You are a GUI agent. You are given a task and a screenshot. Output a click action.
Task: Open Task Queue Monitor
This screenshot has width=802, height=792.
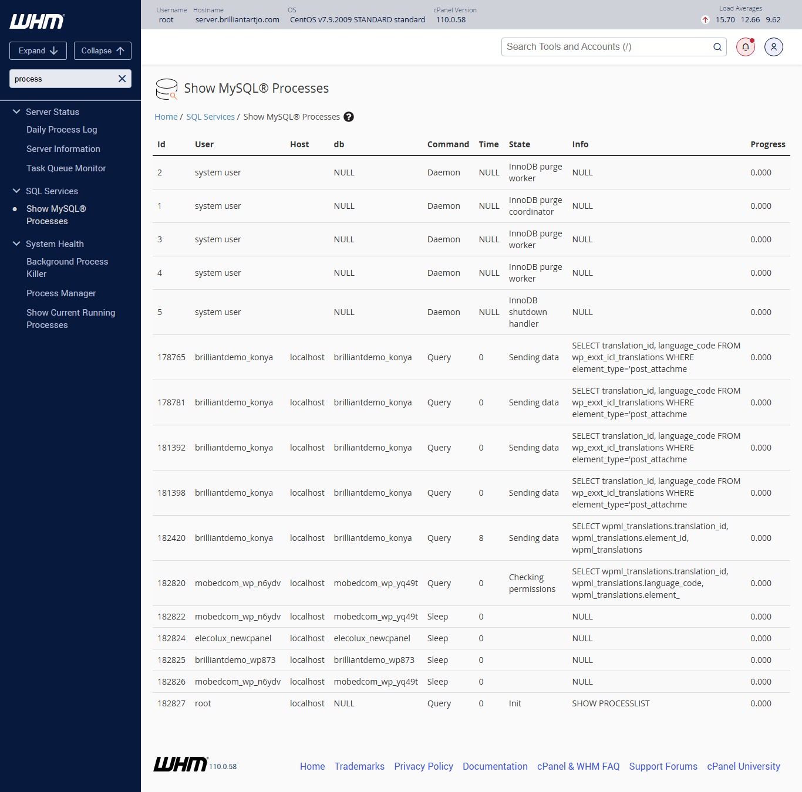66,168
